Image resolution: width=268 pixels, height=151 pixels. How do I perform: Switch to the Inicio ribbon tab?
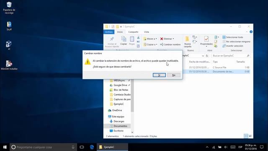point(120,32)
